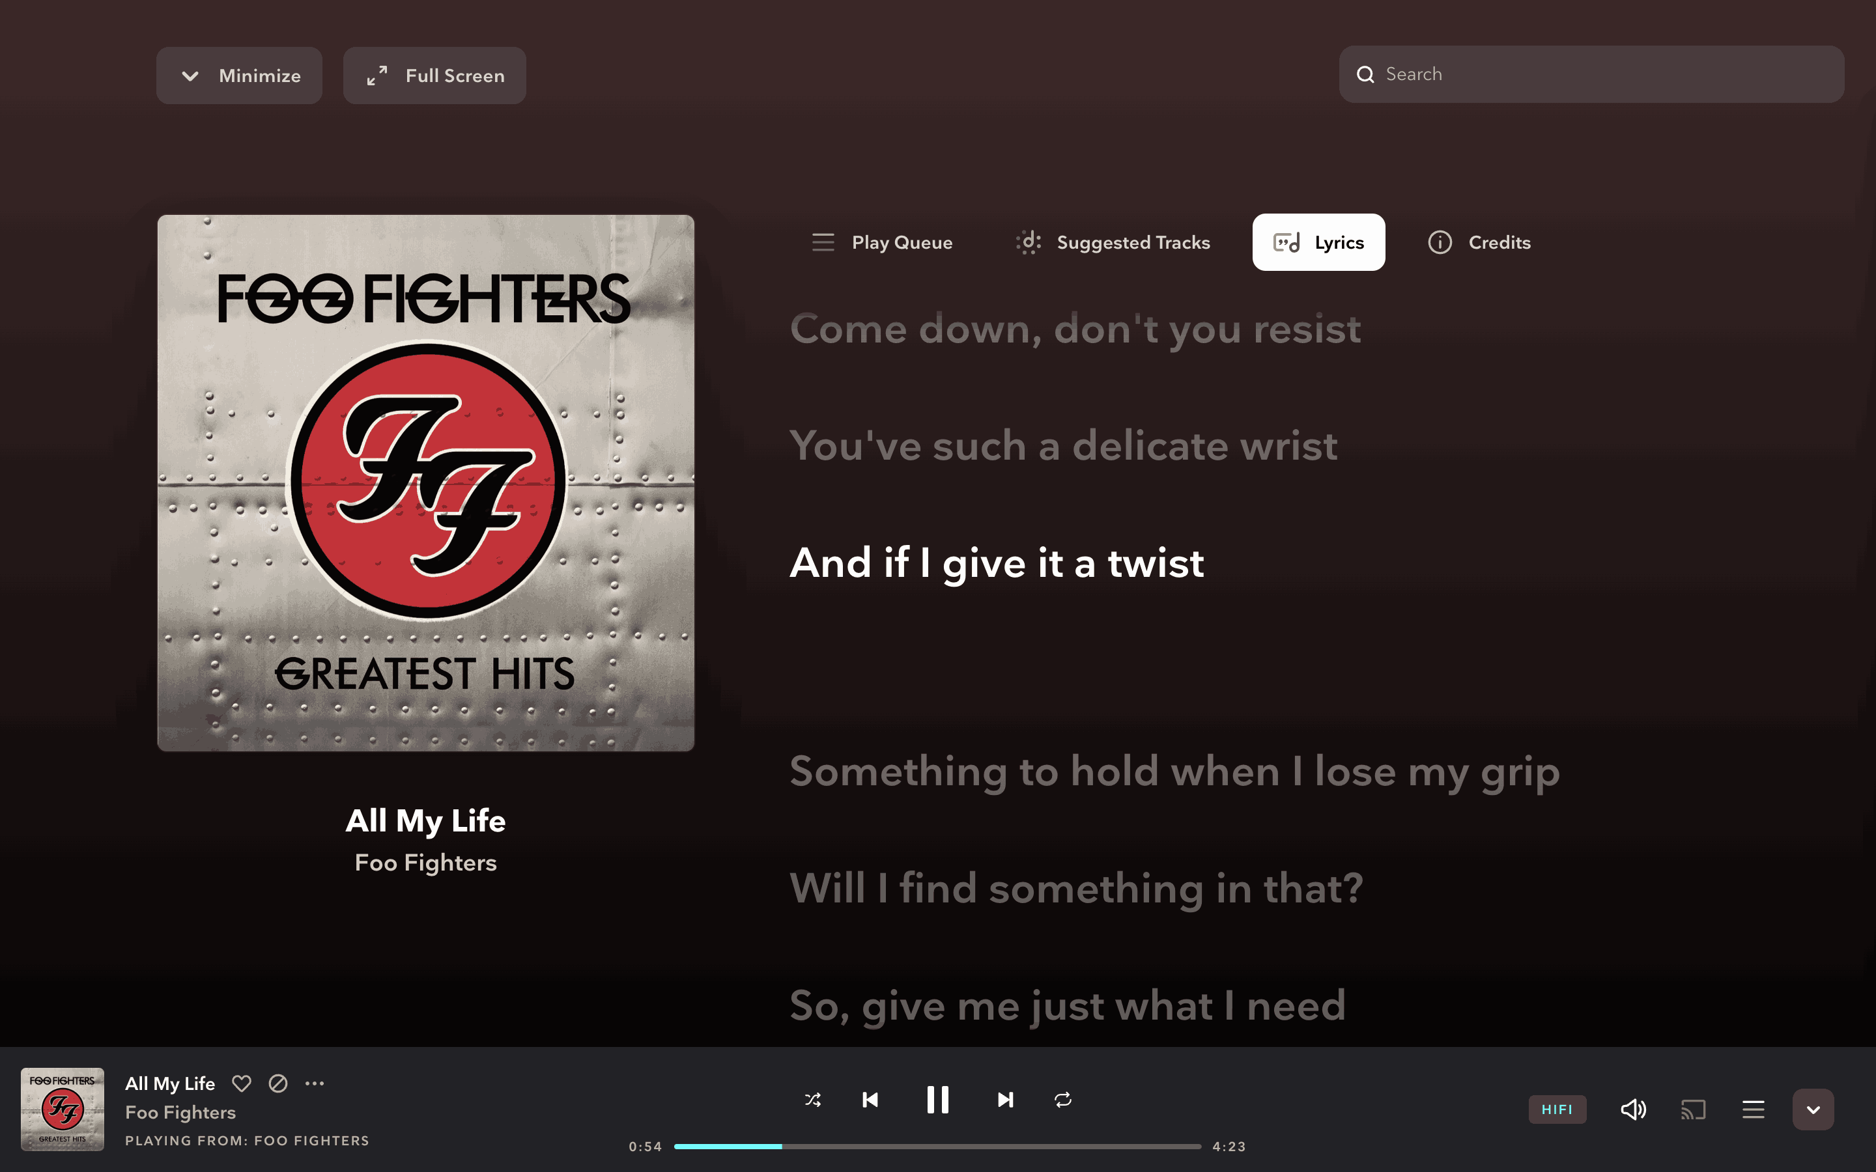Open the three-dot more options menu
1876x1172 pixels.
point(315,1083)
